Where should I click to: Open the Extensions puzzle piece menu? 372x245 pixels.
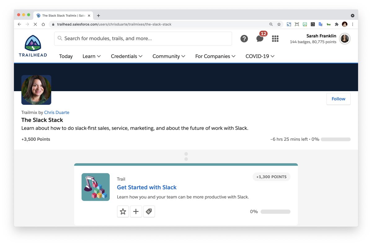[337, 24]
